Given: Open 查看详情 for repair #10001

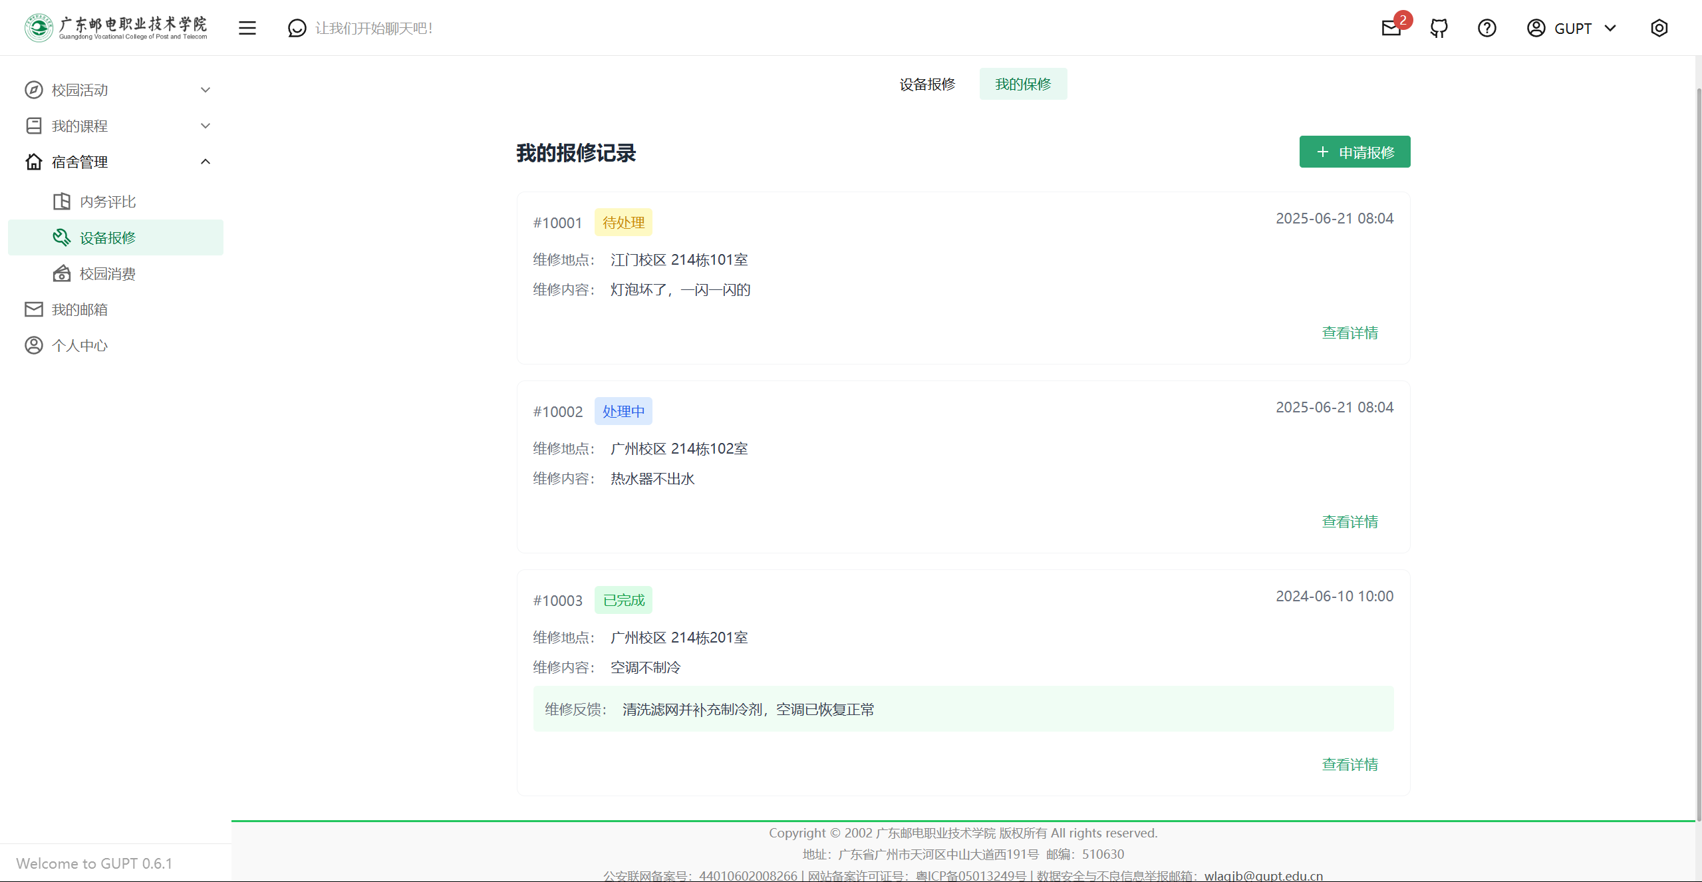Looking at the screenshot, I should (1349, 333).
